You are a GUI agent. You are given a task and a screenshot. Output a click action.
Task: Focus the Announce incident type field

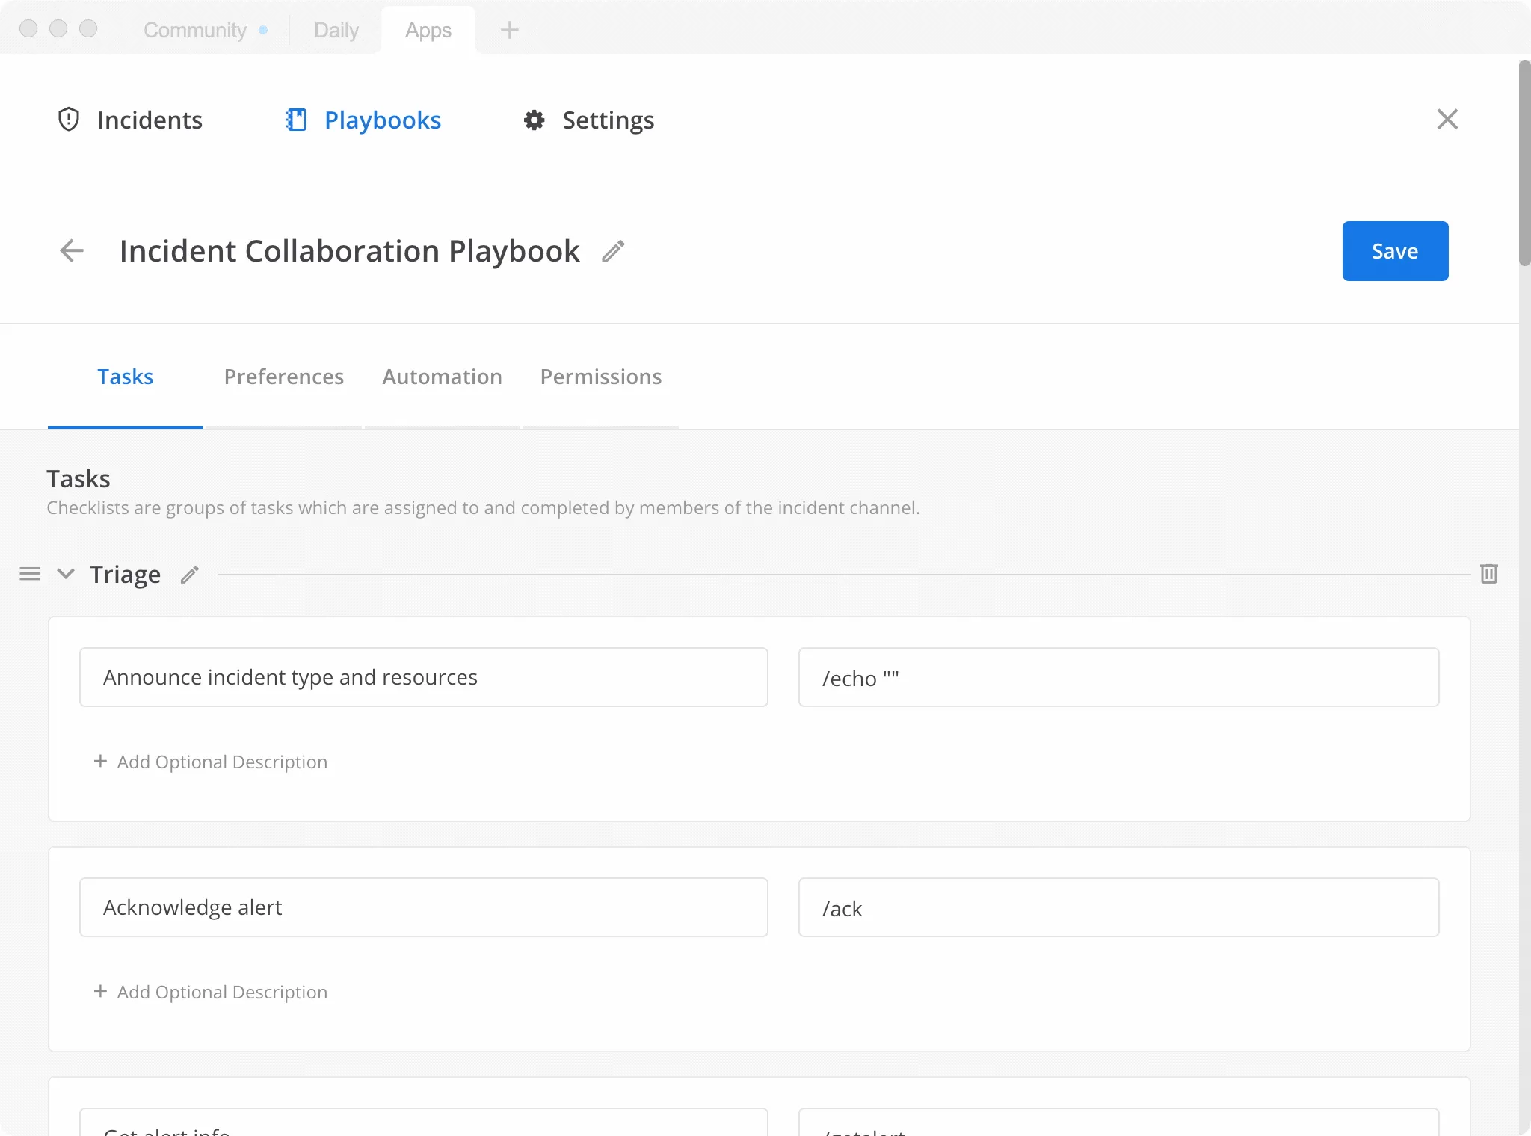tap(424, 677)
